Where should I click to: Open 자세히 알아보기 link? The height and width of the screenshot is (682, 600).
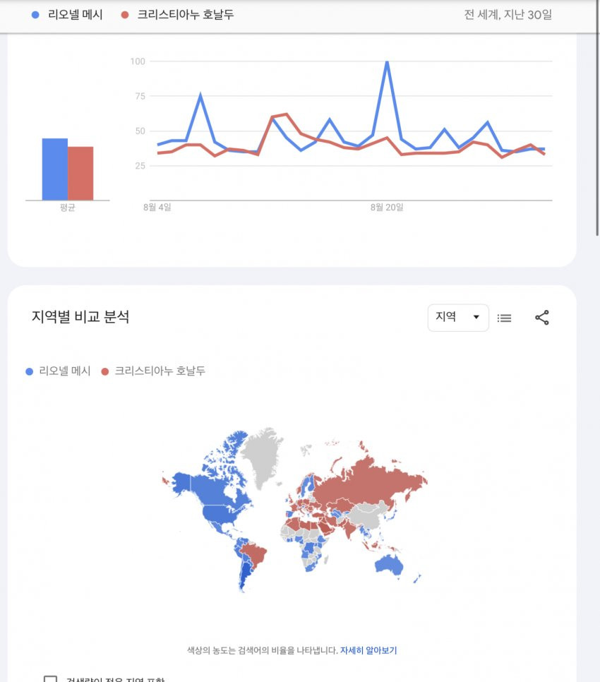click(368, 650)
